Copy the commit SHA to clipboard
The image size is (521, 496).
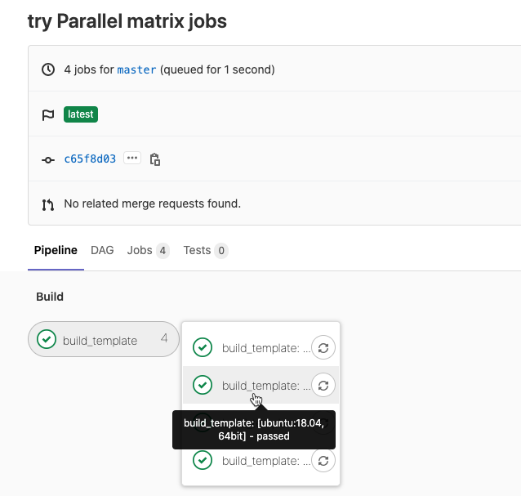[x=155, y=159]
